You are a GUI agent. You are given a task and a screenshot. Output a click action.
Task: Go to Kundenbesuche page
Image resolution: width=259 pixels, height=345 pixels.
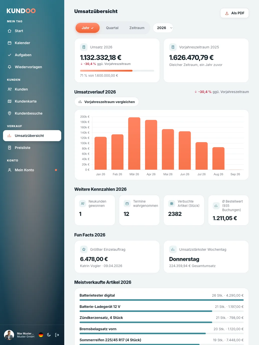[32, 113]
